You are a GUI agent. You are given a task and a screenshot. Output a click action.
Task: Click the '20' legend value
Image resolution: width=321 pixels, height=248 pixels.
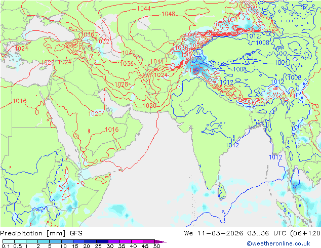[x=87, y=246]
